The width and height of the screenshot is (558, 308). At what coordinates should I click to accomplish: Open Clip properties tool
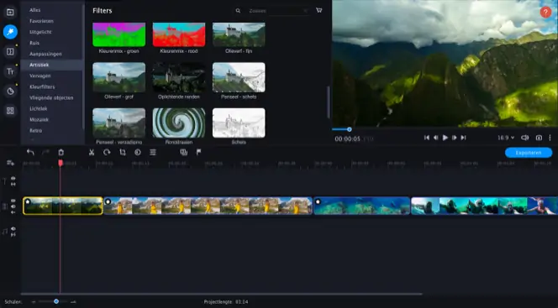[153, 153]
